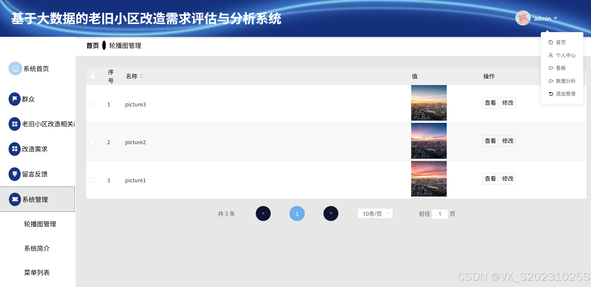Screen dimensions: 591x287
Task: Open the picture2 dusk city thumbnail
Action: [429, 141]
